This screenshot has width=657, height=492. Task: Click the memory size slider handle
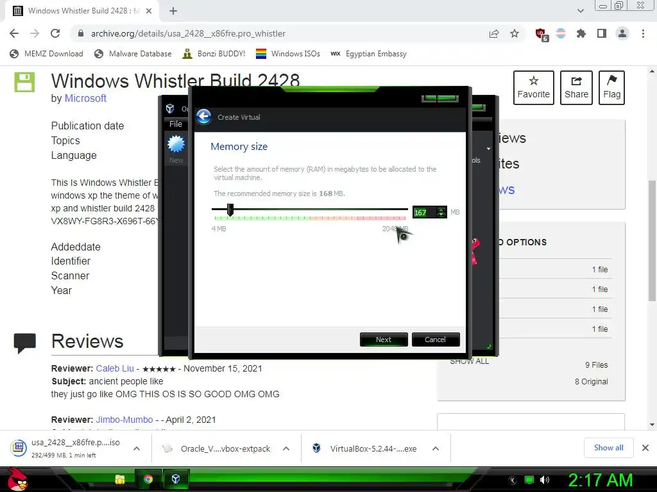coord(230,210)
